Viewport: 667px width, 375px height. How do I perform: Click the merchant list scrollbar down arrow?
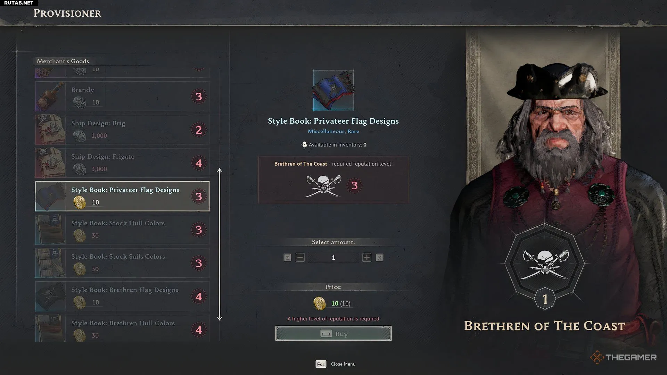pos(220,317)
